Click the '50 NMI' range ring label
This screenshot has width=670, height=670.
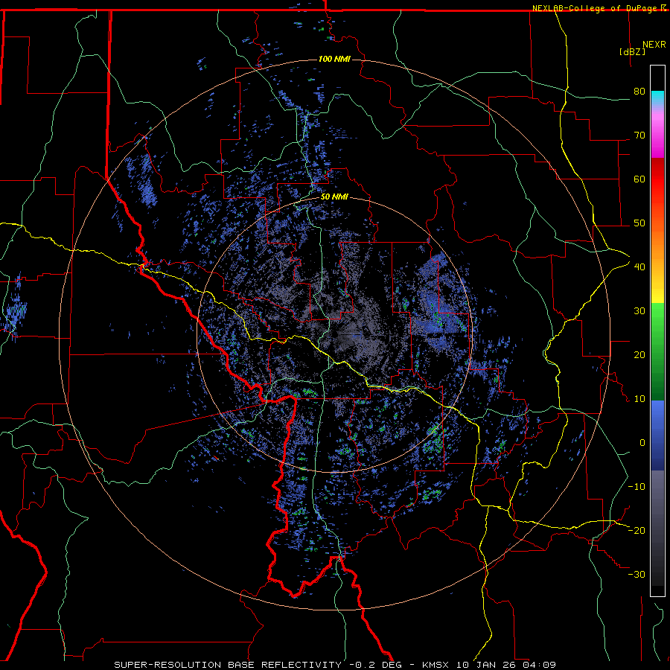[x=334, y=197]
